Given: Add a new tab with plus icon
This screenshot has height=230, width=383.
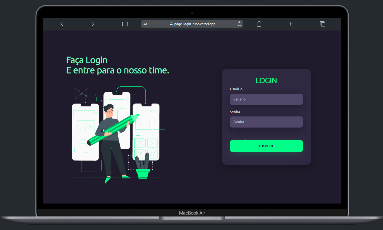Looking at the screenshot, I should click(x=291, y=24).
